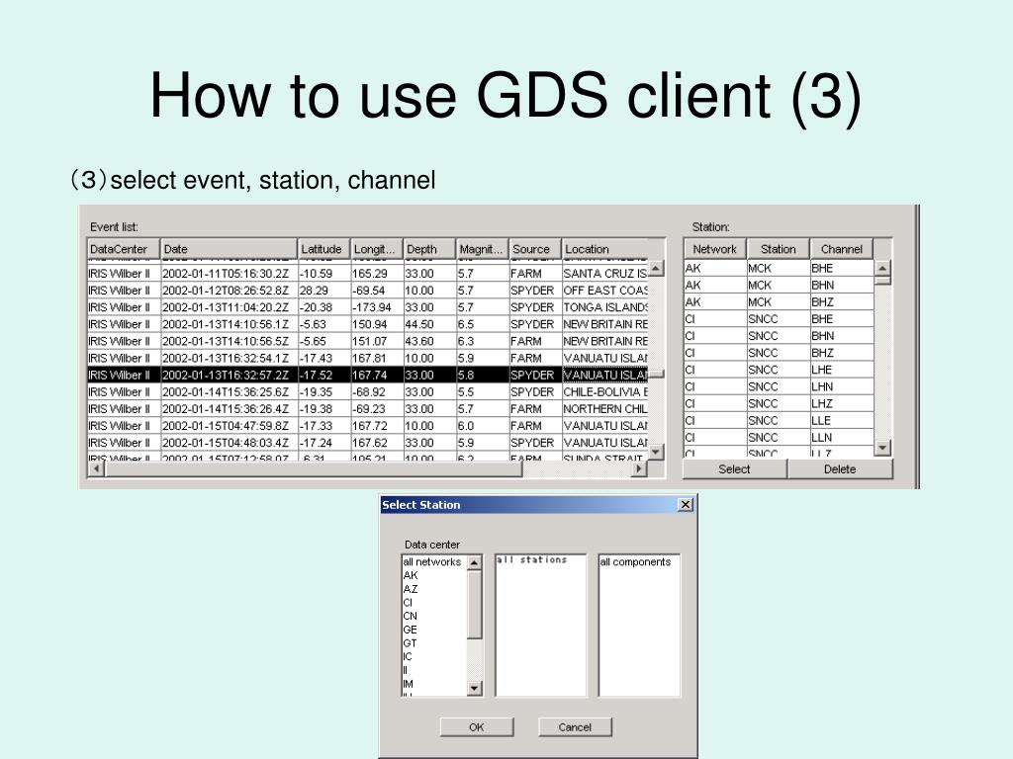Select station row AK MCK BHN

pyautogui.click(x=779, y=285)
